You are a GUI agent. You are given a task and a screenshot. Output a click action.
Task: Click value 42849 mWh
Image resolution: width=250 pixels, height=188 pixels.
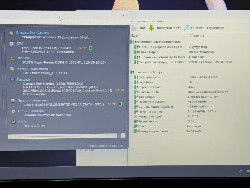point(197,107)
